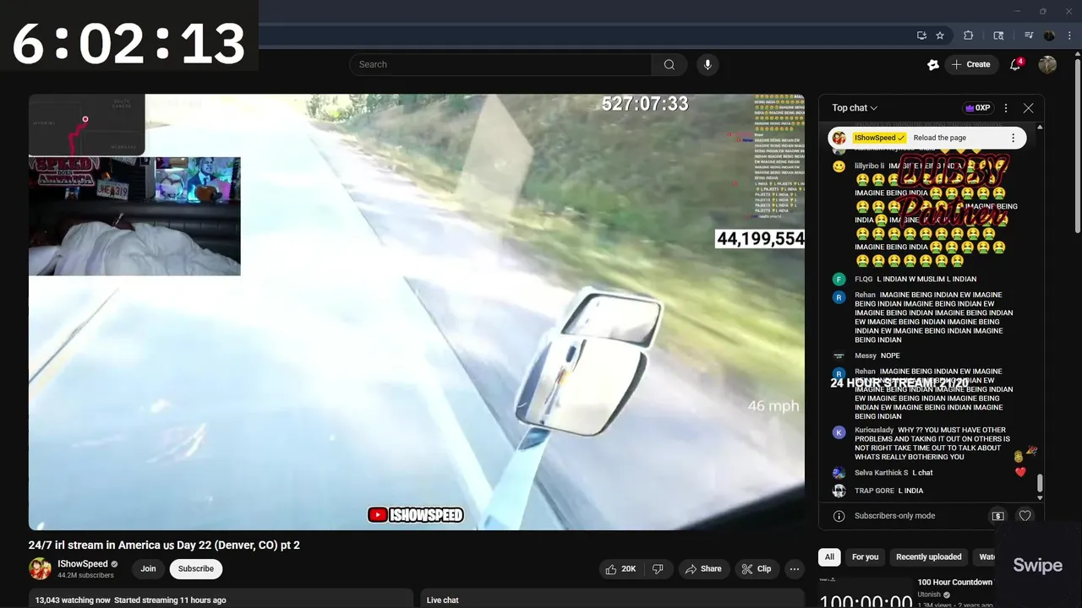The height and width of the screenshot is (608, 1082).
Task: Click the subscribers-only mode info icon
Action: point(839,516)
